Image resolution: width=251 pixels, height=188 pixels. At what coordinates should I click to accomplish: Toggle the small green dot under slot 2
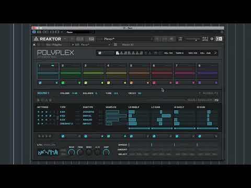[x=79, y=83]
